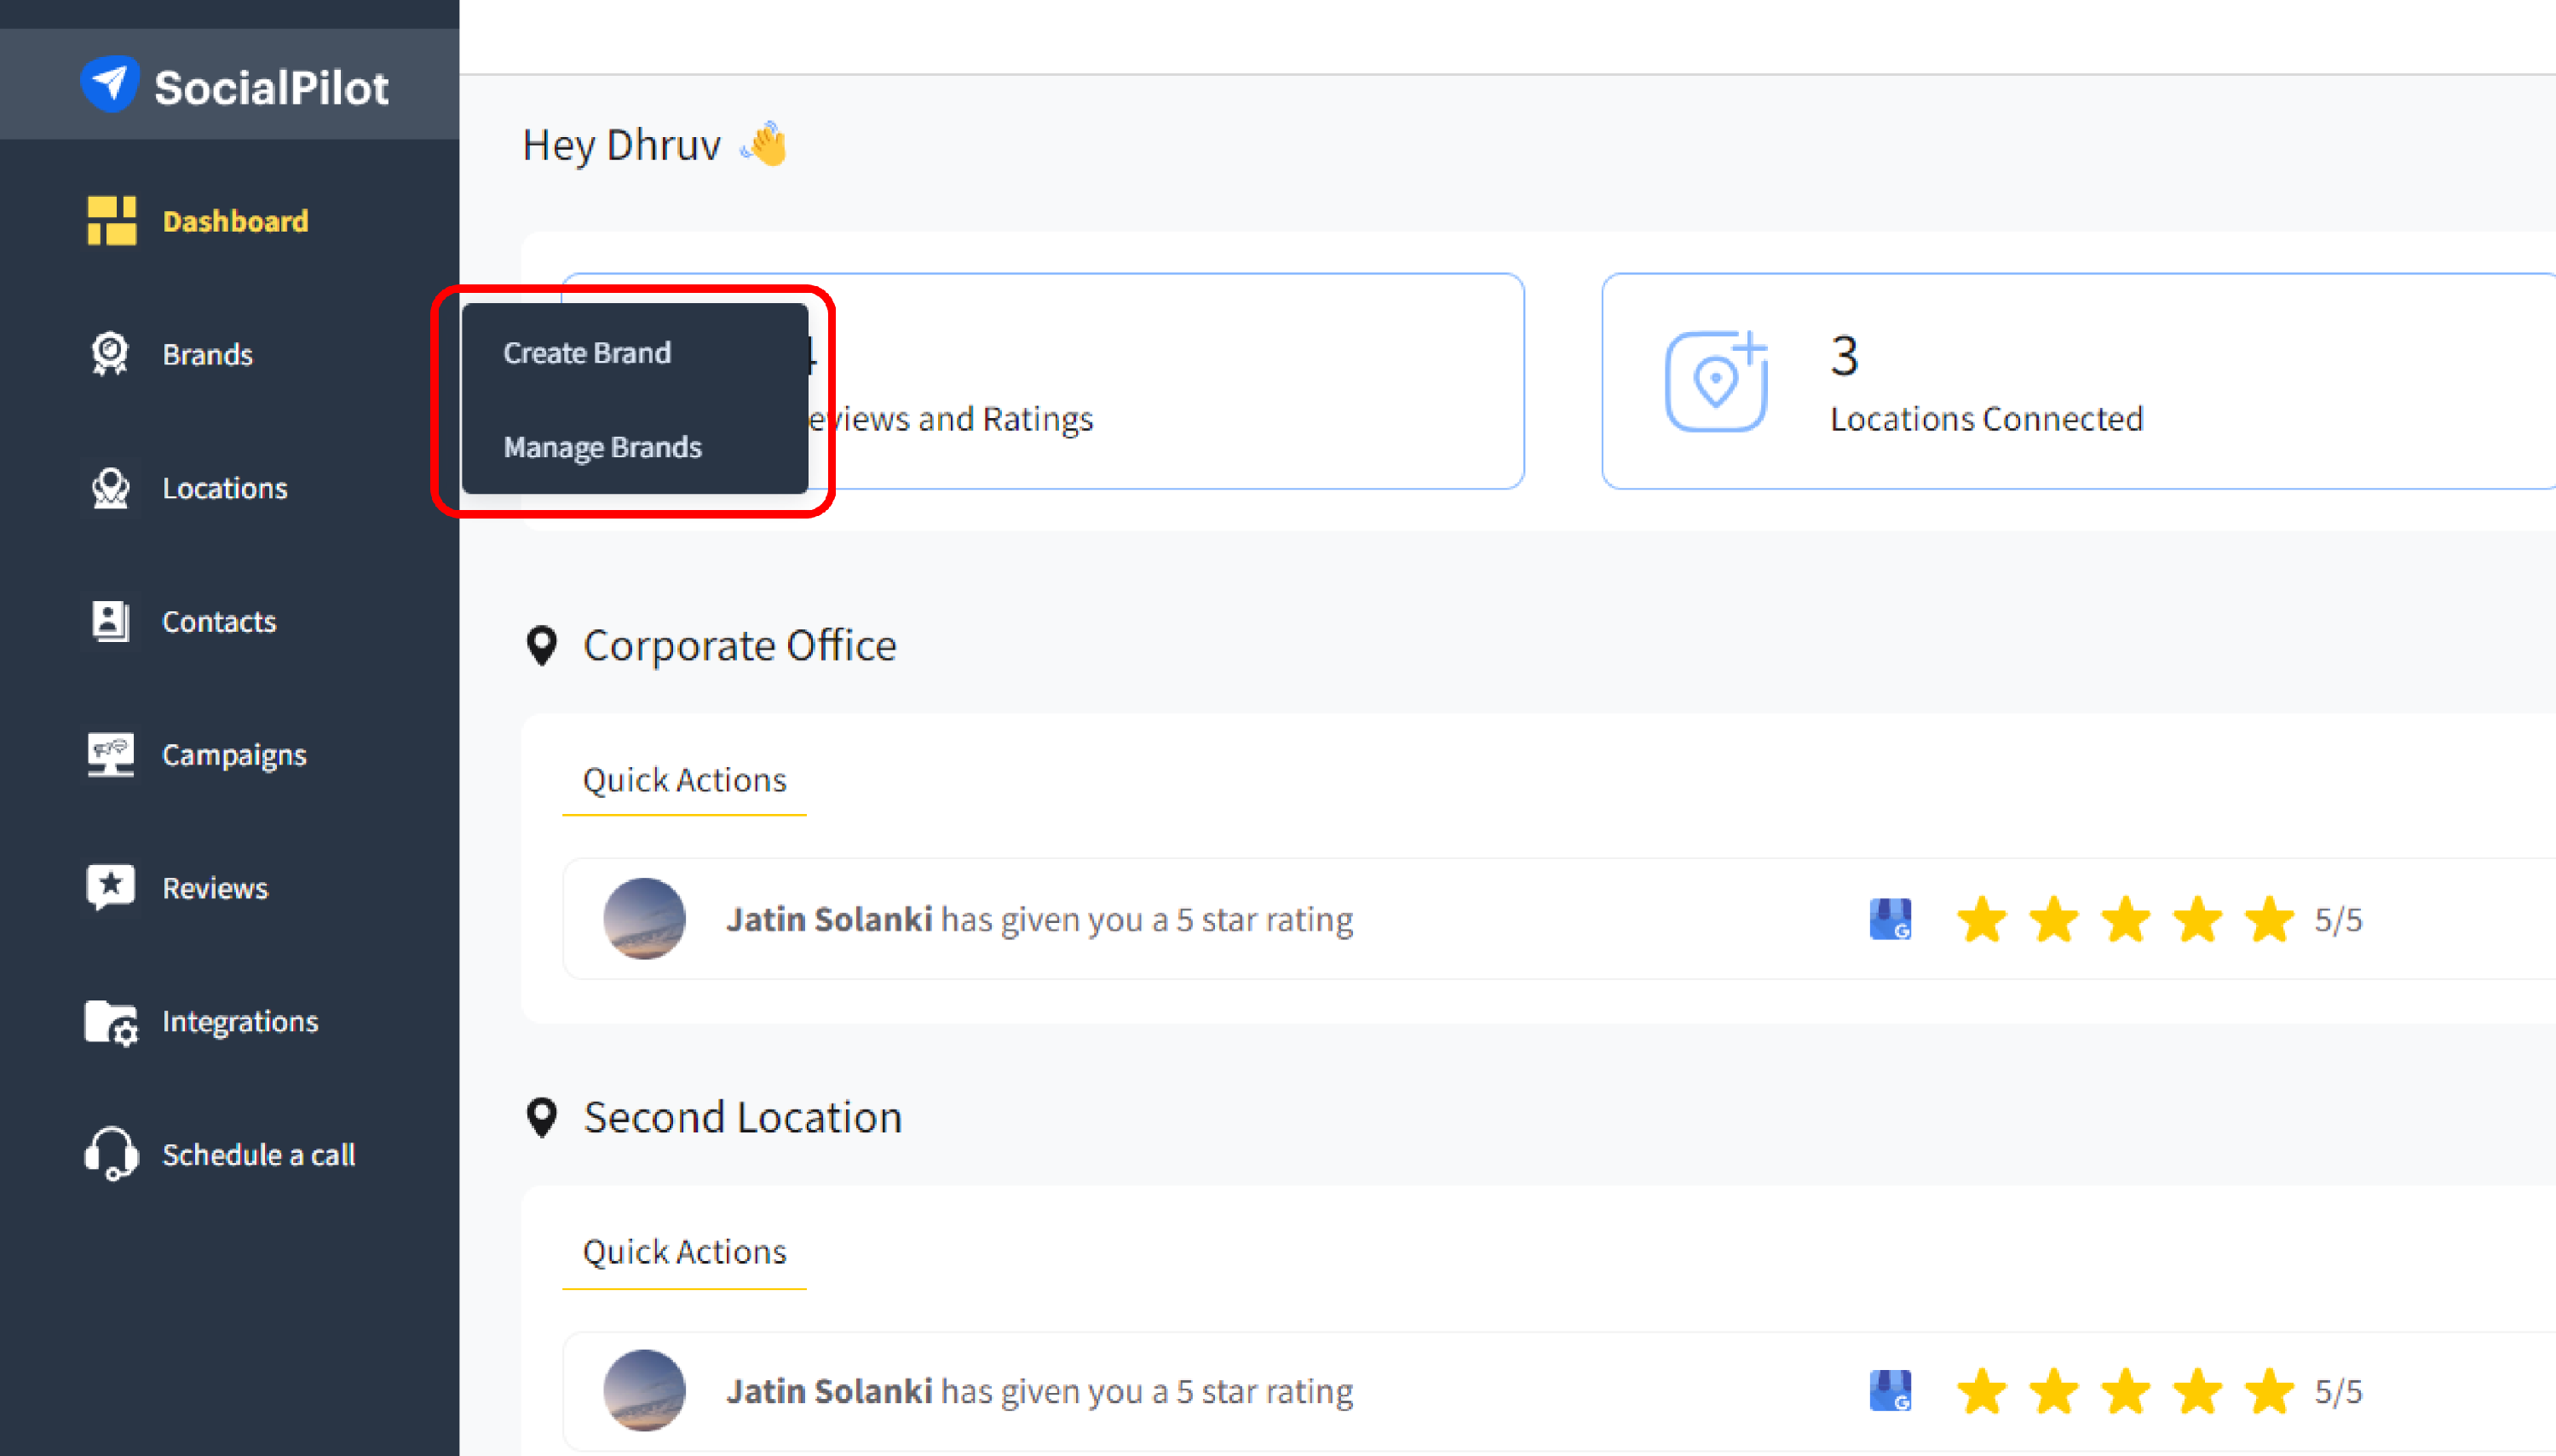Click the map pin next to Corporate Office

point(541,646)
